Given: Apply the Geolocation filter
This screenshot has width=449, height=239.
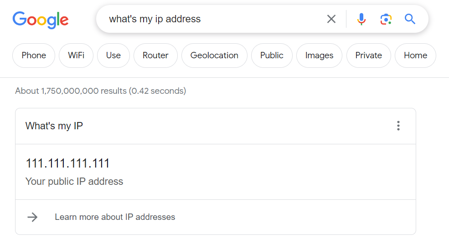Looking at the screenshot, I should [x=214, y=56].
